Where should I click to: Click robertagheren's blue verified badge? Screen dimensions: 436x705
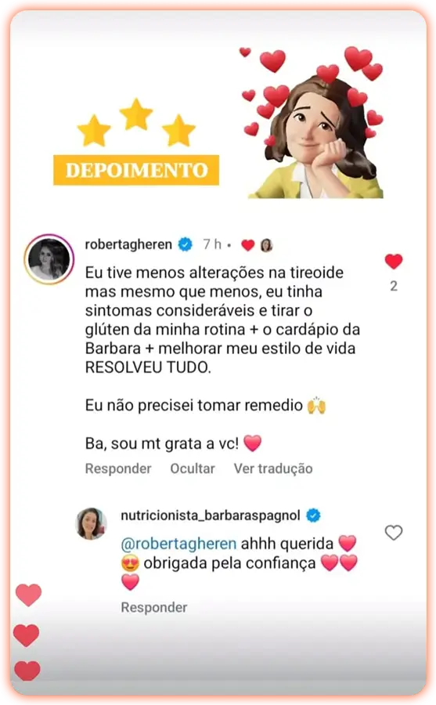tap(186, 244)
